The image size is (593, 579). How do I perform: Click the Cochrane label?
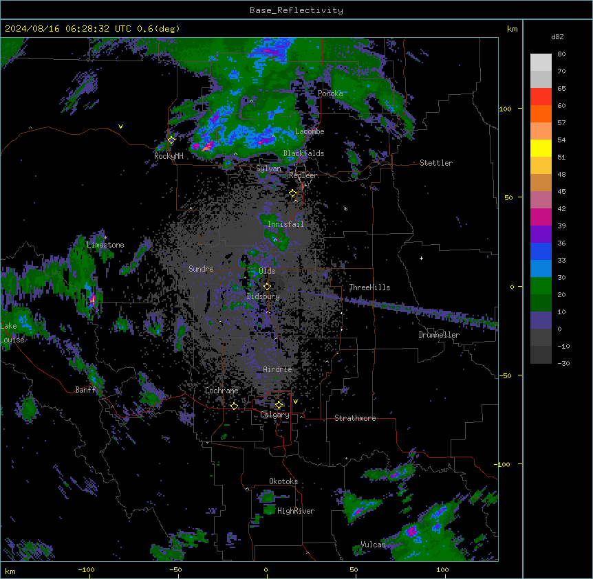coord(222,391)
